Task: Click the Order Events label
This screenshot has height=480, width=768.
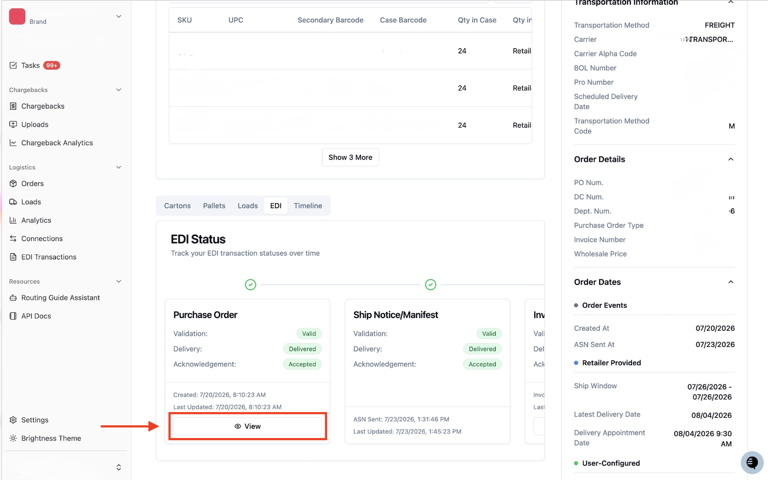Action: click(604, 305)
